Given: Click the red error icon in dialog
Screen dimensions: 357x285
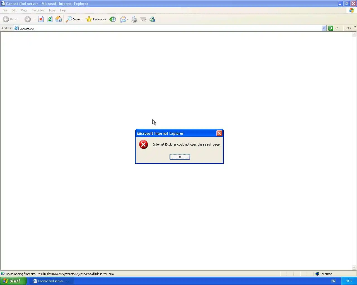Looking at the screenshot, I should coord(143,144).
